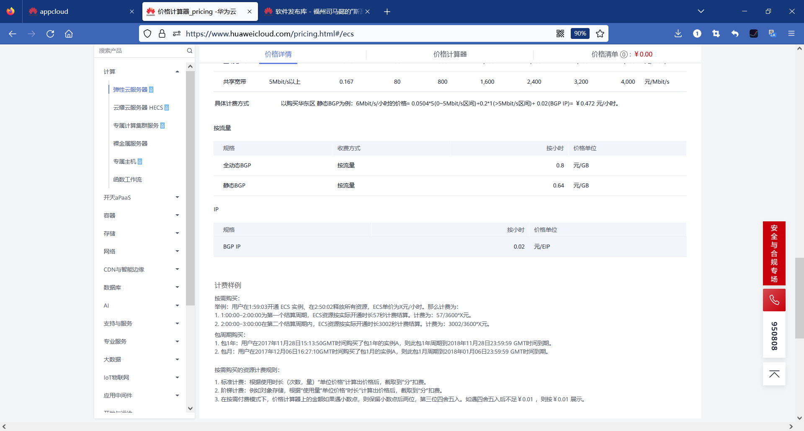
Task: Open the 价格清单 tab
Action: pos(621,54)
